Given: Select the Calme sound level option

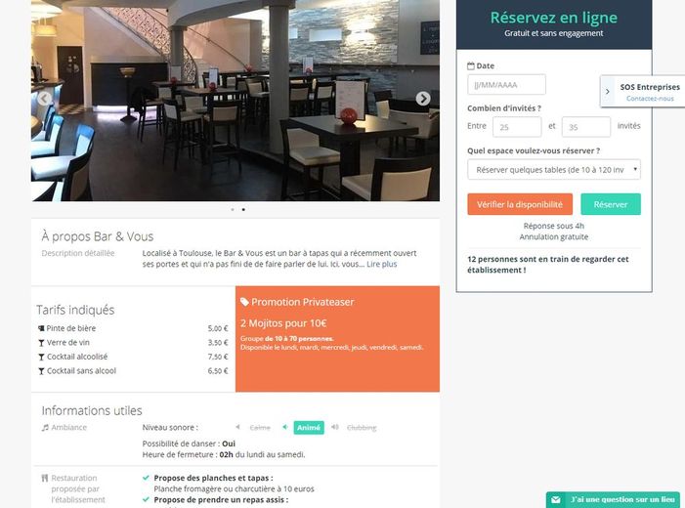Looking at the screenshot, I should 260,428.
